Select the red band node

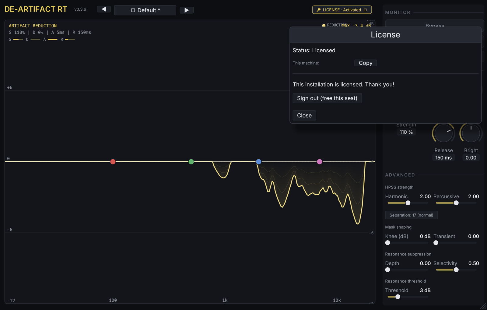[113, 162]
